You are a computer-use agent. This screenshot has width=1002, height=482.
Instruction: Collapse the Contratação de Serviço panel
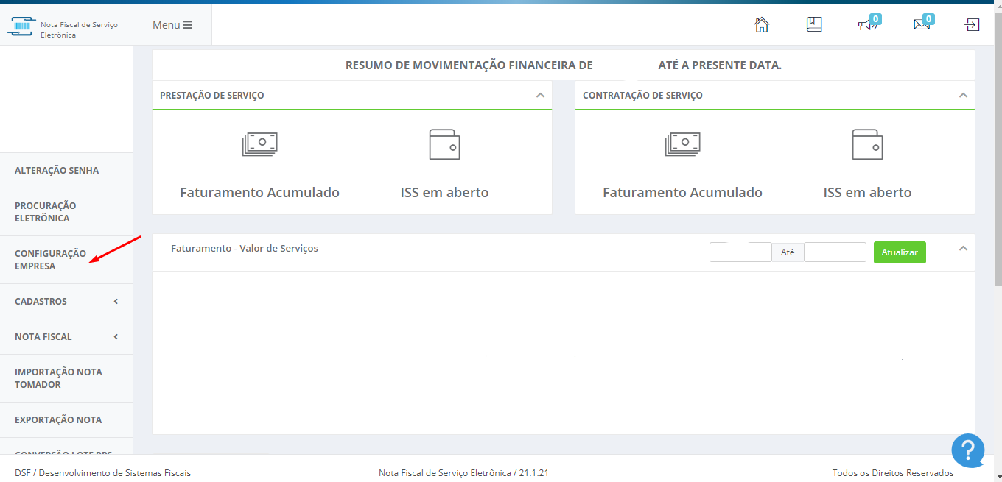point(963,96)
